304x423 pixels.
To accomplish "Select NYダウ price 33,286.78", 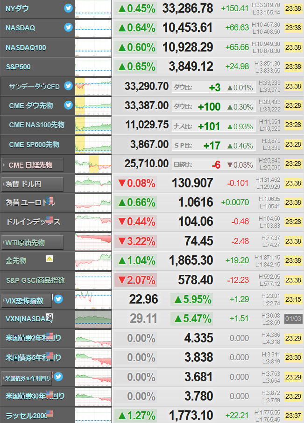I will tap(188, 8).
